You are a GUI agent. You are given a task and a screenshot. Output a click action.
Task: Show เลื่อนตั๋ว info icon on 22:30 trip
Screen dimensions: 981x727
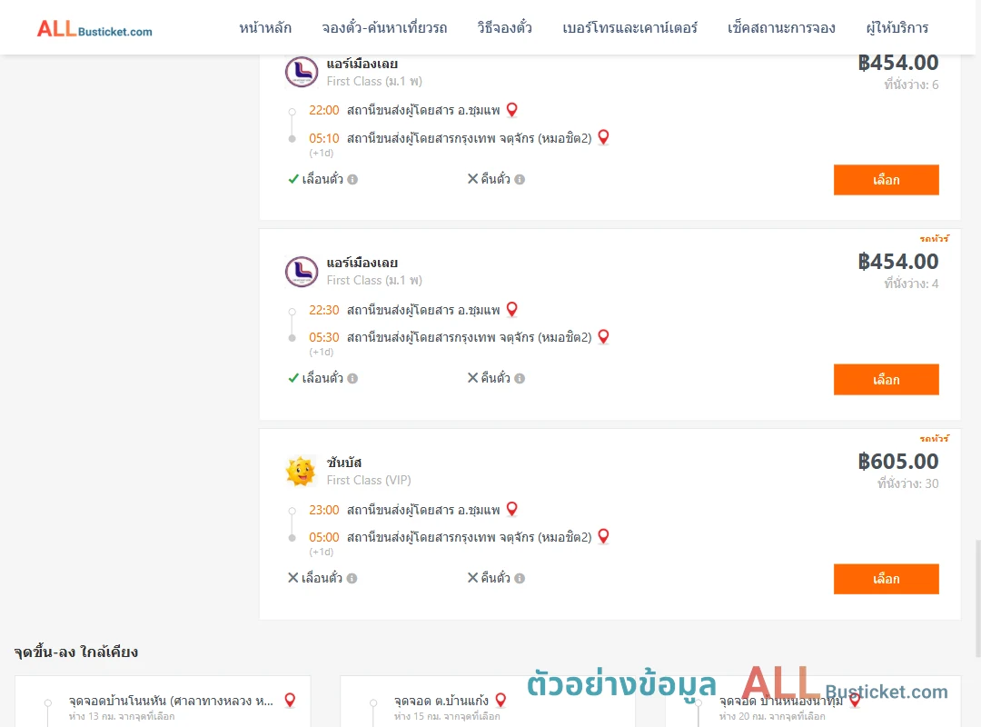coord(352,378)
